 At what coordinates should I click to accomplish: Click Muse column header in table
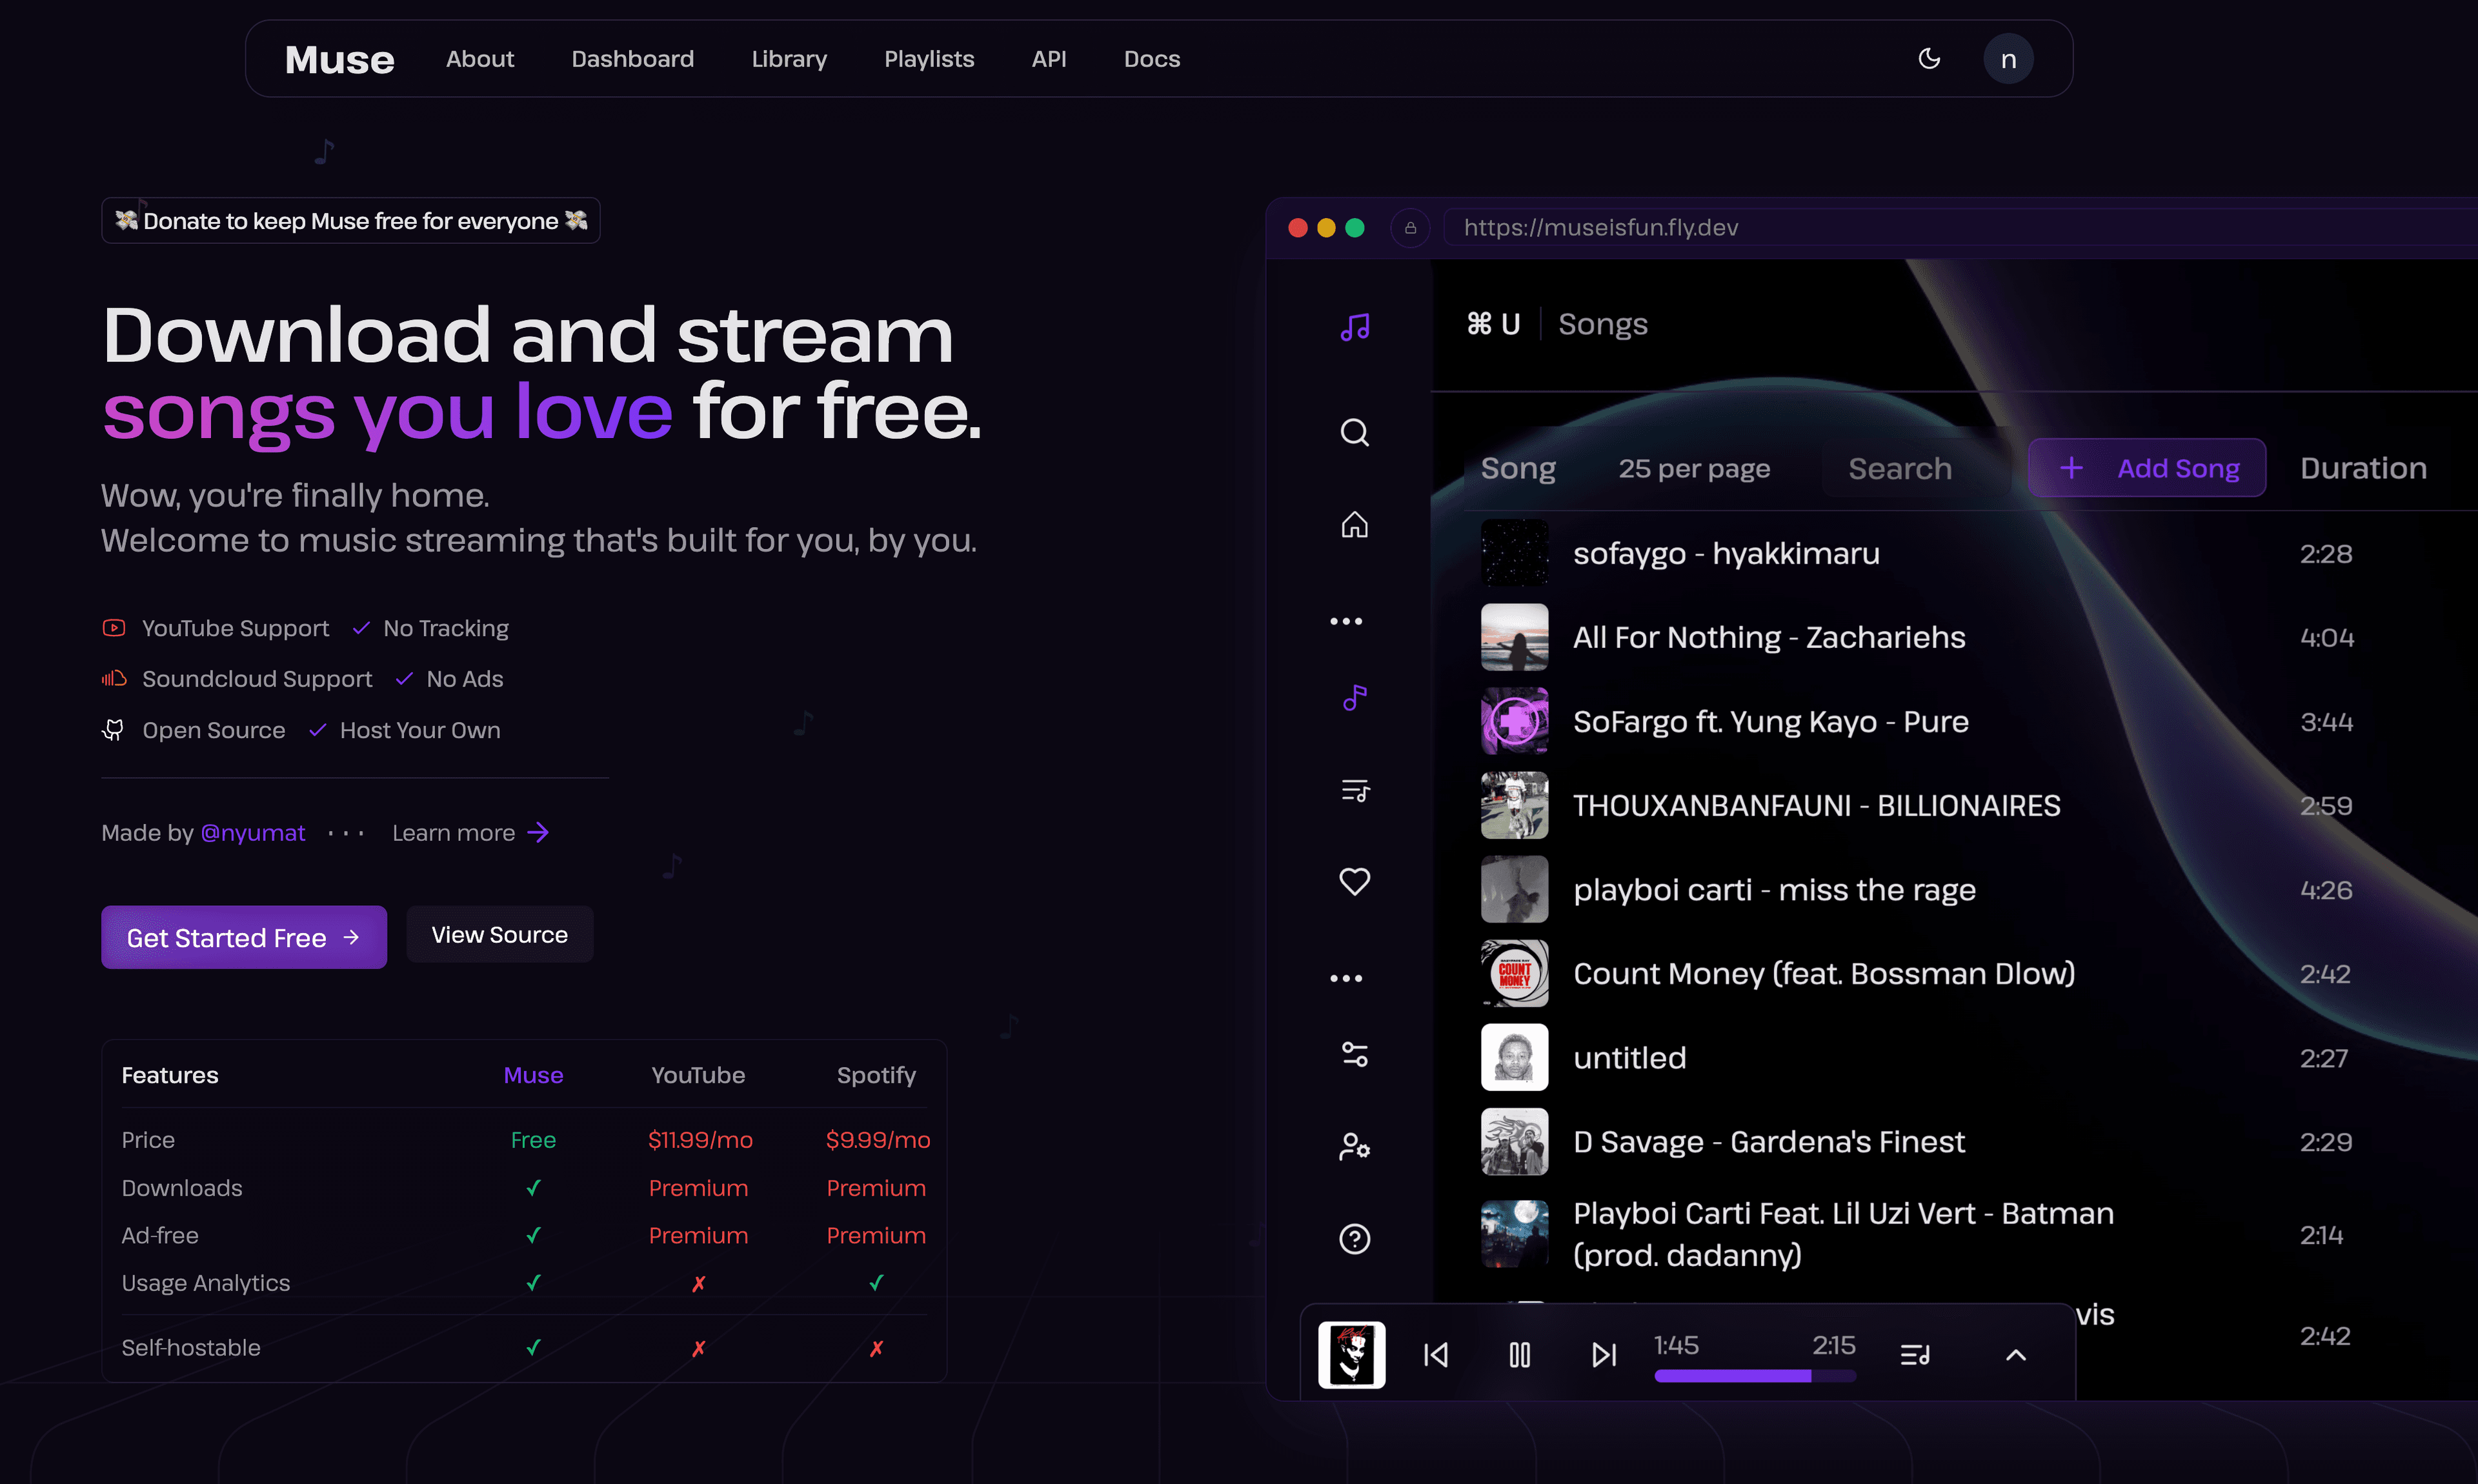coord(533,1075)
